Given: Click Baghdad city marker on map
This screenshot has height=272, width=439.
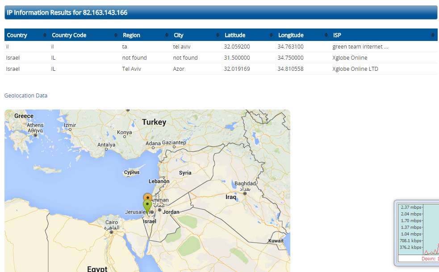Looking at the screenshot, I should point(245,193).
